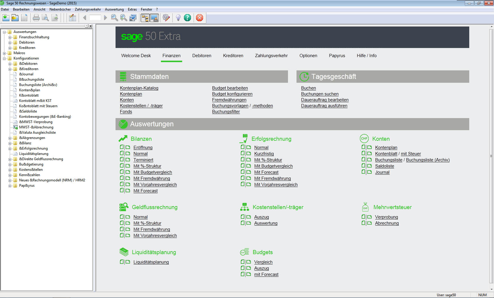This screenshot has width=494, height=298.
Task: Click the green trend arrow Bilanzen icon
Action: pos(123,138)
